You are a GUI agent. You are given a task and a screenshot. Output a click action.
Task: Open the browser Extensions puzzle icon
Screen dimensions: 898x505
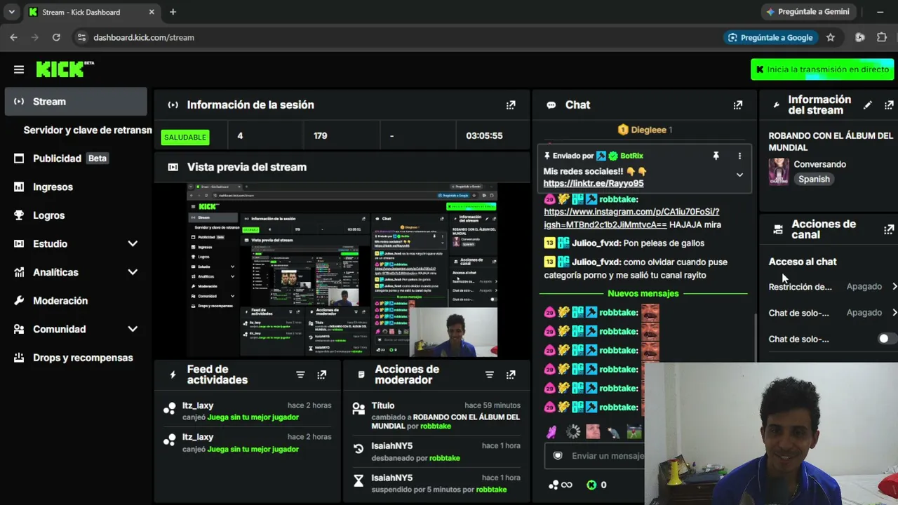pos(882,37)
